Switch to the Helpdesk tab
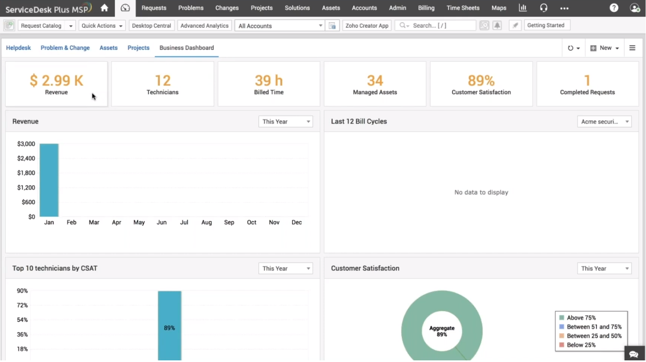The height and width of the screenshot is (362, 646). 18,48
